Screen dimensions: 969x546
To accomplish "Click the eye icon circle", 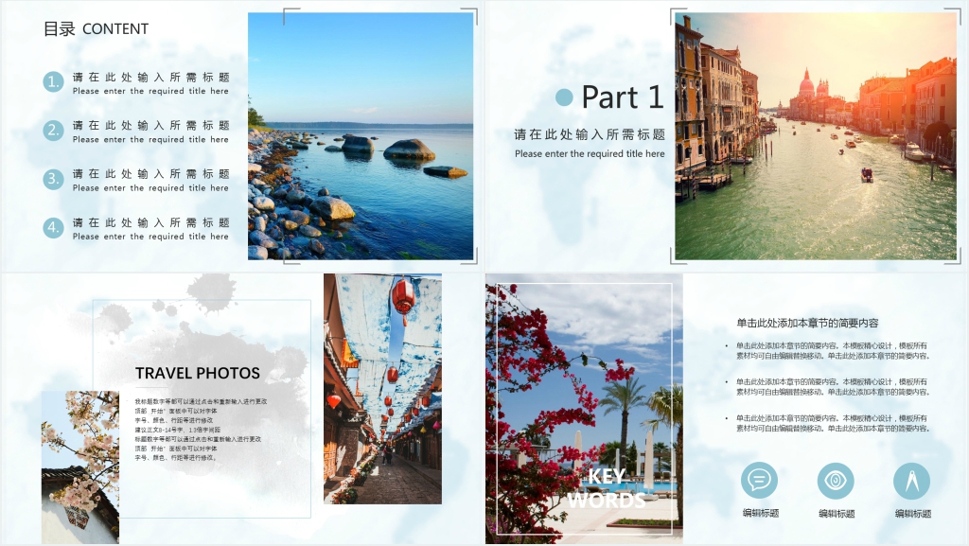I will click(836, 481).
